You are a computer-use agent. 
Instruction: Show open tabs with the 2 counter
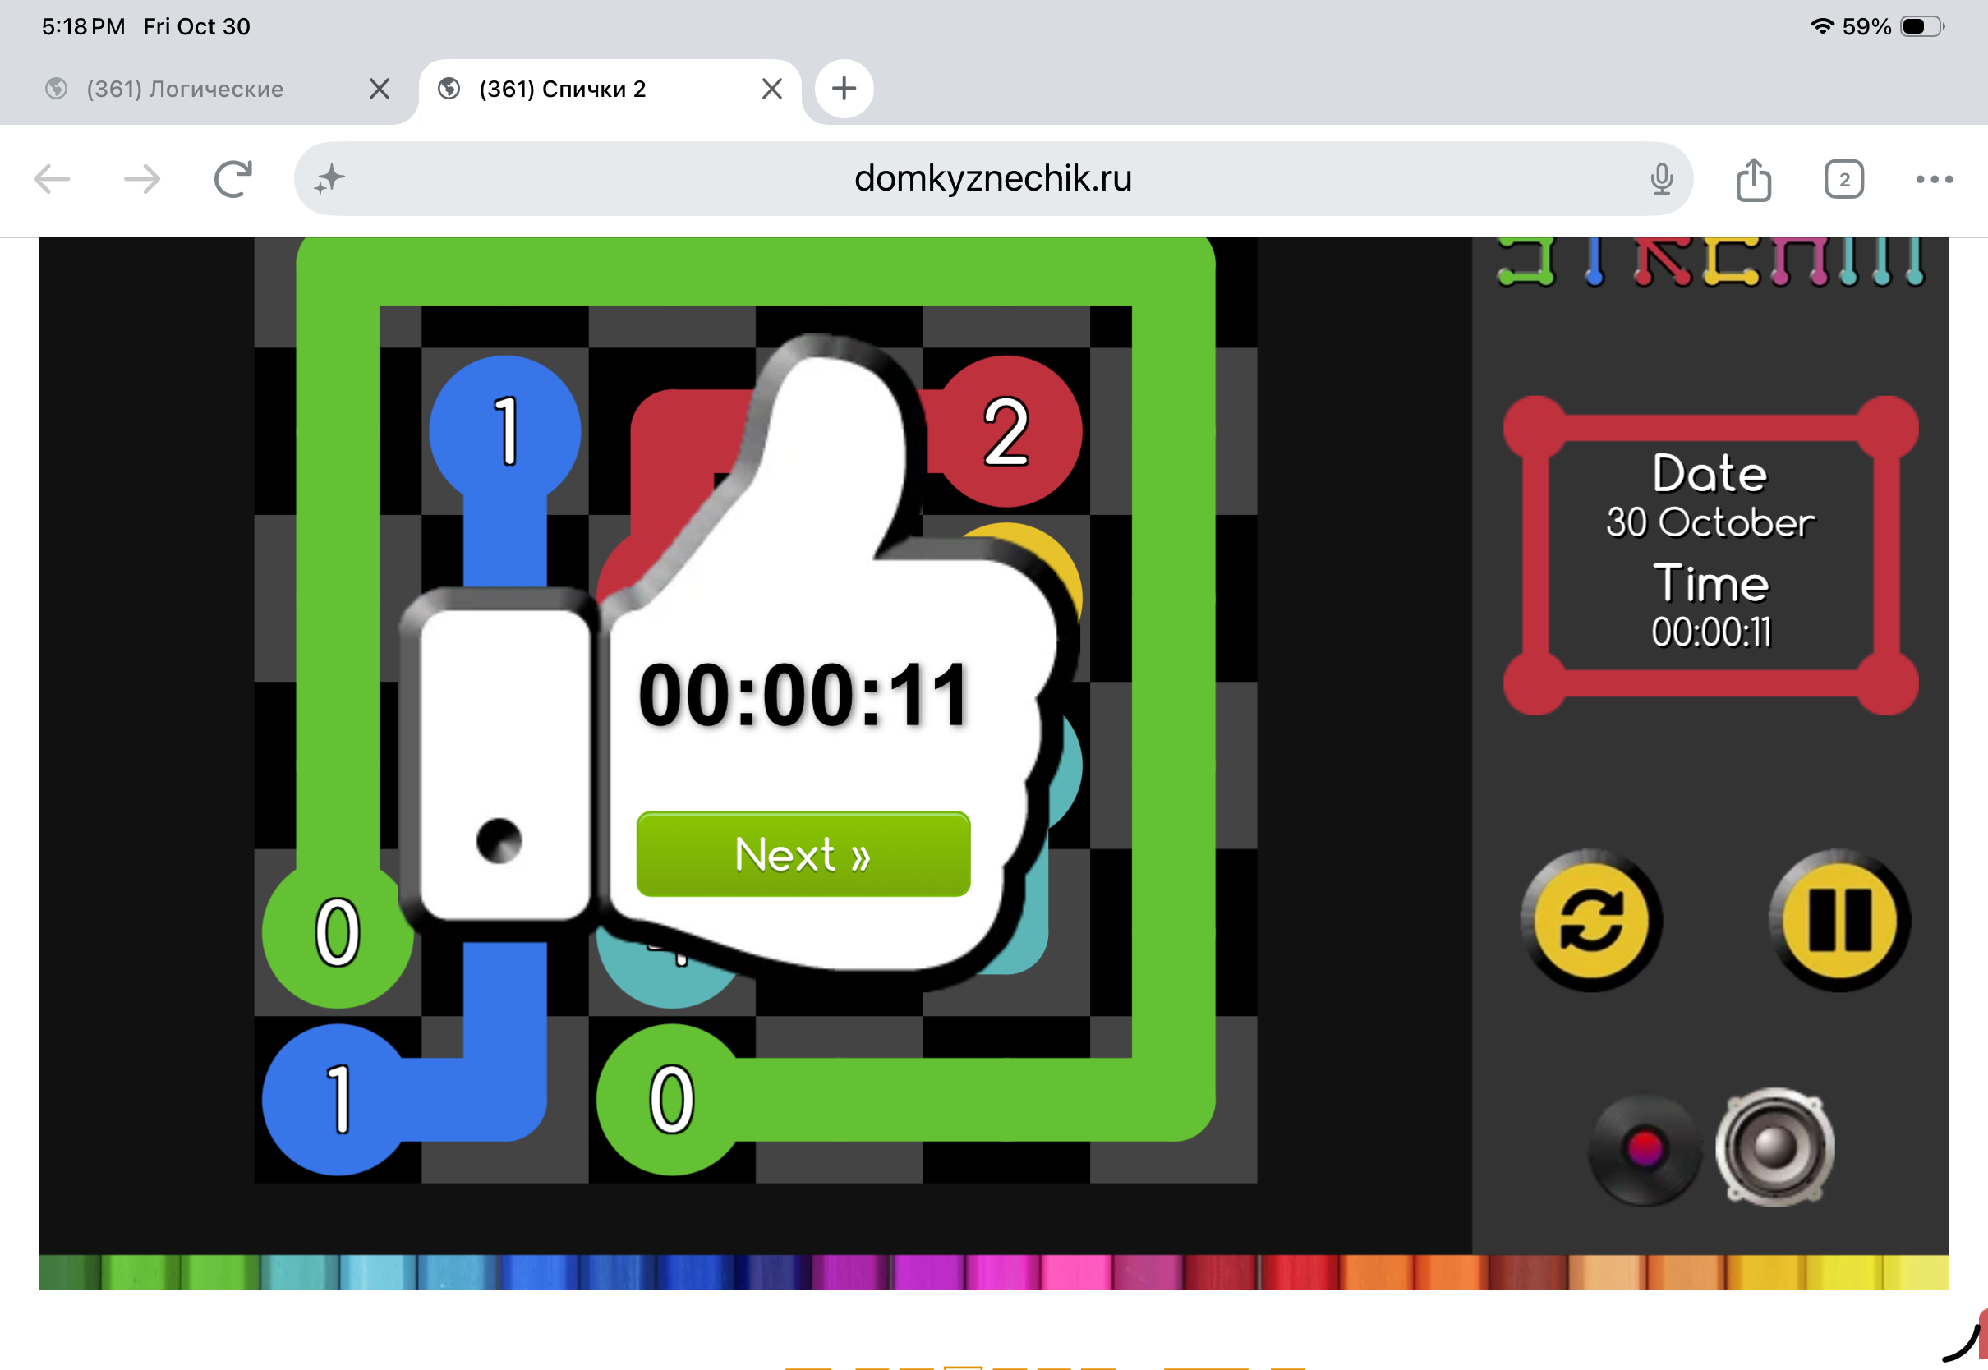(x=1843, y=179)
